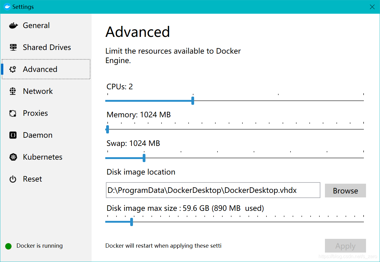This screenshot has height=262, width=380.
Task: Click the Browse button
Action: click(x=345, y=191)
